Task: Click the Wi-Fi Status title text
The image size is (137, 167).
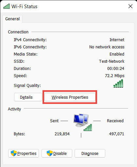Action: click(x=25, y=7)
